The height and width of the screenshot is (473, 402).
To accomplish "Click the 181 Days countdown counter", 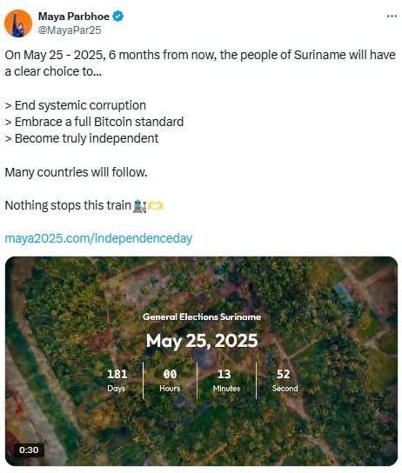I will (x=117, y=381).
